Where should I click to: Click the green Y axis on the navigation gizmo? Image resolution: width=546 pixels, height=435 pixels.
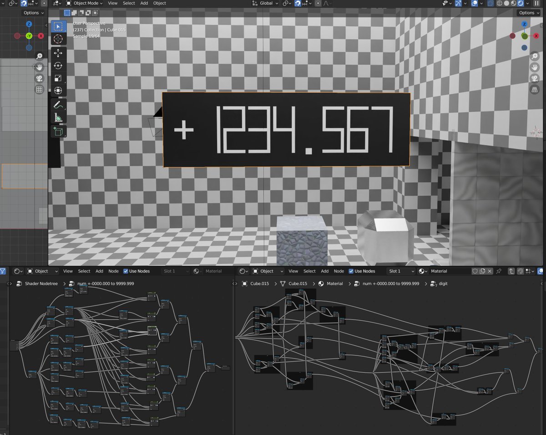[x=523, y=36]
